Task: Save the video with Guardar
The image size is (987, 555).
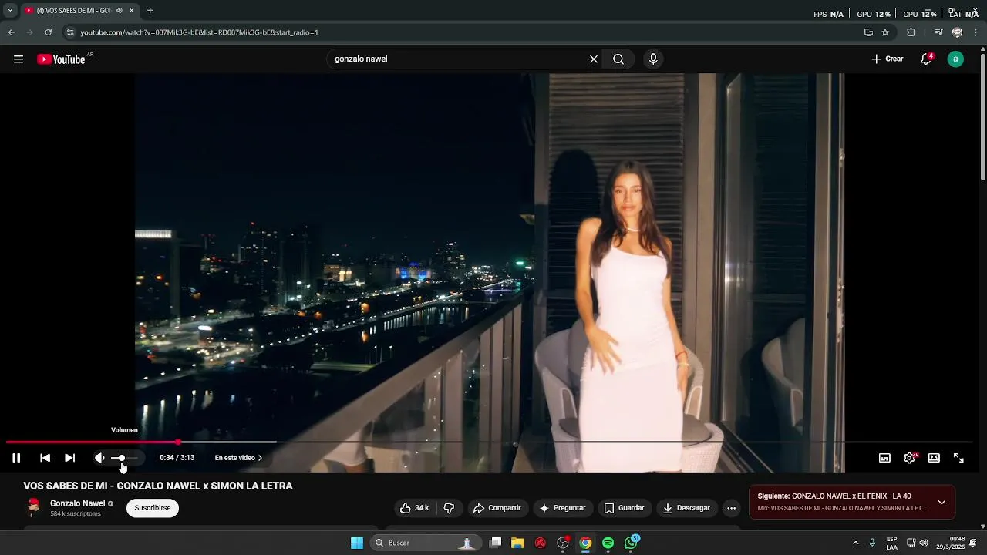Action: (x=624, y=508)
